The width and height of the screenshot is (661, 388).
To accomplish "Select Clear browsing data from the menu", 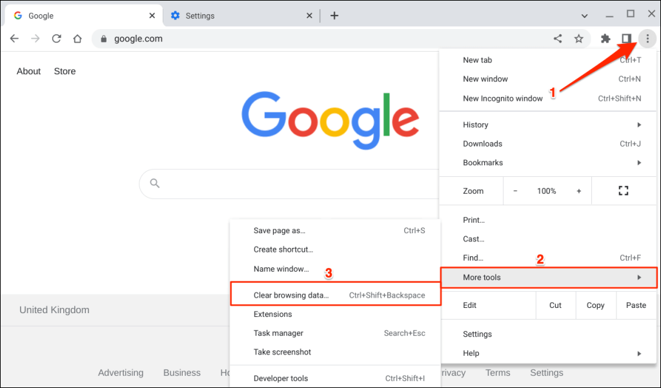I will tap(292, 294).
